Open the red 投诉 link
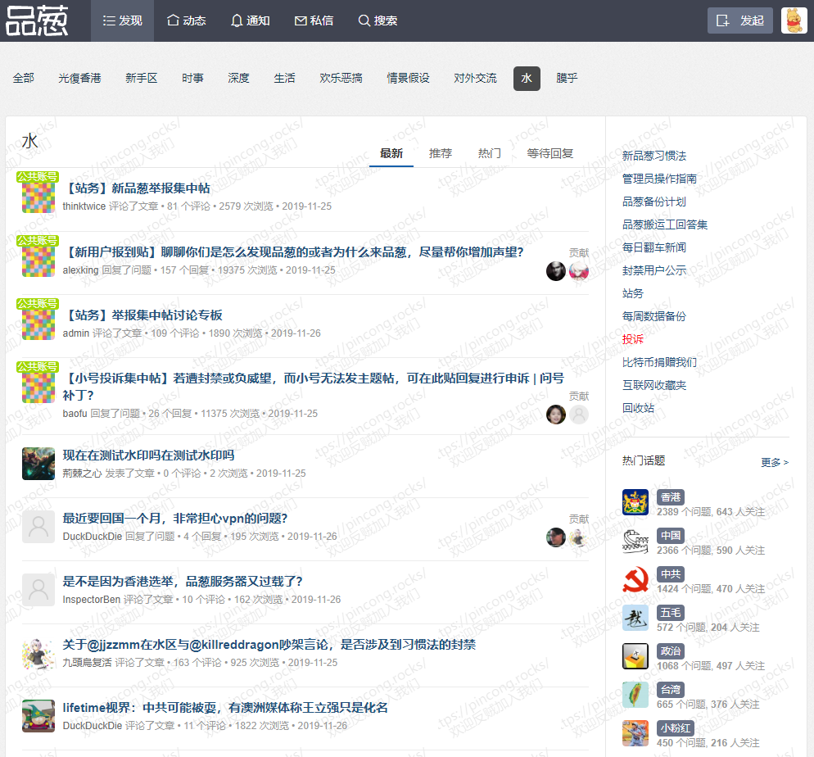814x757 pixels. point(633,339)
